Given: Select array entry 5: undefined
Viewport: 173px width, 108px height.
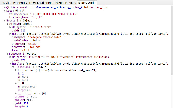Looking at the screenshot, I should point(26,87).
